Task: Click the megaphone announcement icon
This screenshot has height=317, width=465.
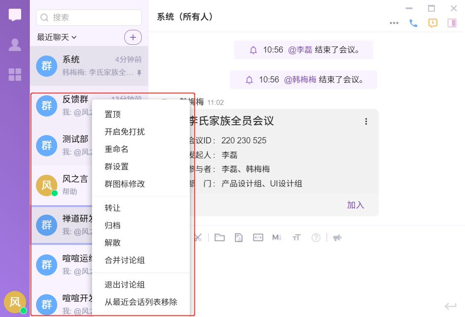Action: click(x=337, y=237)
